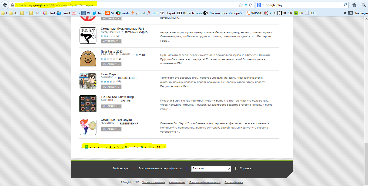368x186 pixels.
Task: Open the search engine selector dropdown
Action: [x=260, y=5]
